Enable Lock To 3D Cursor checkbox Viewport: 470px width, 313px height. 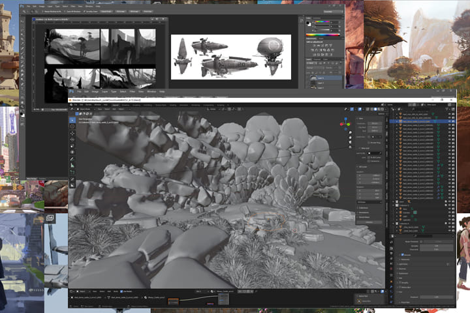tap(369, 157)
